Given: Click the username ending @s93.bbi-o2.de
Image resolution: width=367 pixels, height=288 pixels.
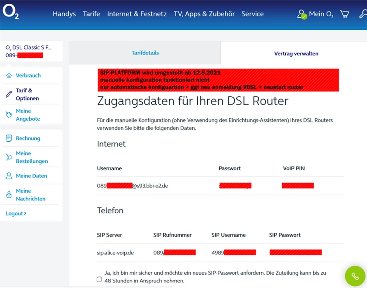Looking at the screenshot, I should [x=132, y=186].
